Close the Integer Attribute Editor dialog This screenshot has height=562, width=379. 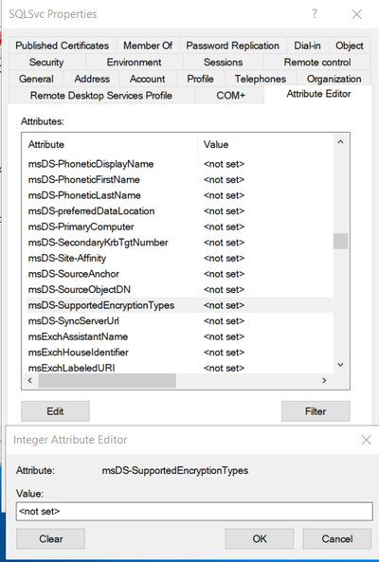(x=366, y=440)
